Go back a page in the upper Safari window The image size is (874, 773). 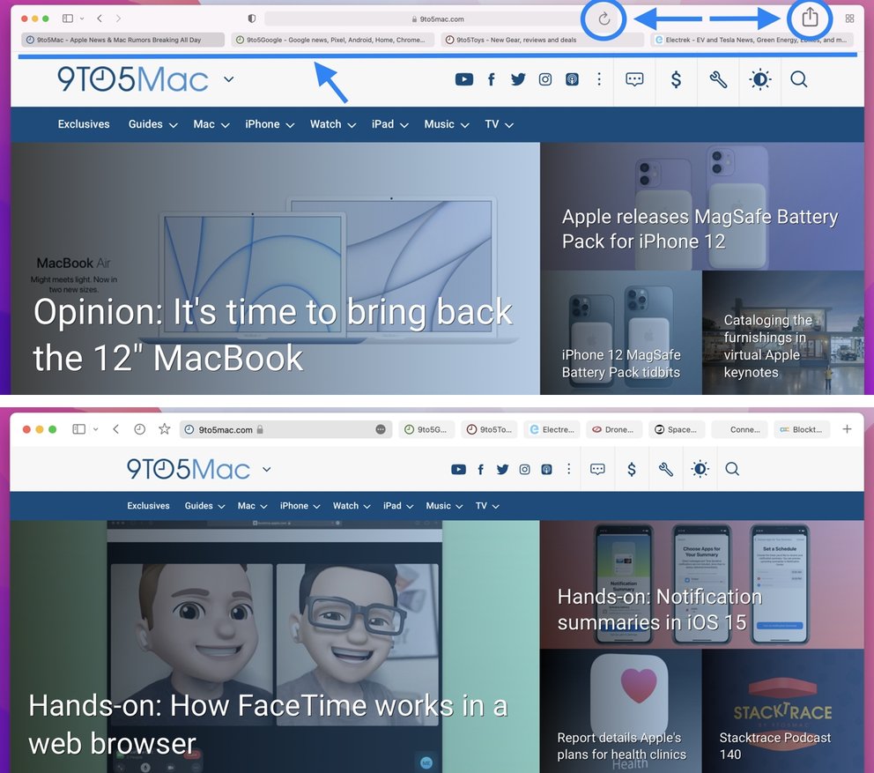pos(100,19)
